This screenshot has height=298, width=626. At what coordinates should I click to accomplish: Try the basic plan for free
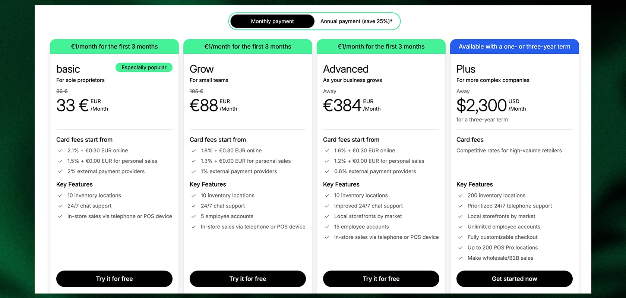pyautogui.click(x=114, y=279)
